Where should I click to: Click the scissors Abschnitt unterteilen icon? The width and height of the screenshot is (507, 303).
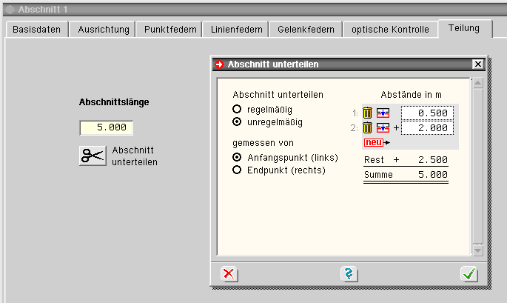point(93,156)
